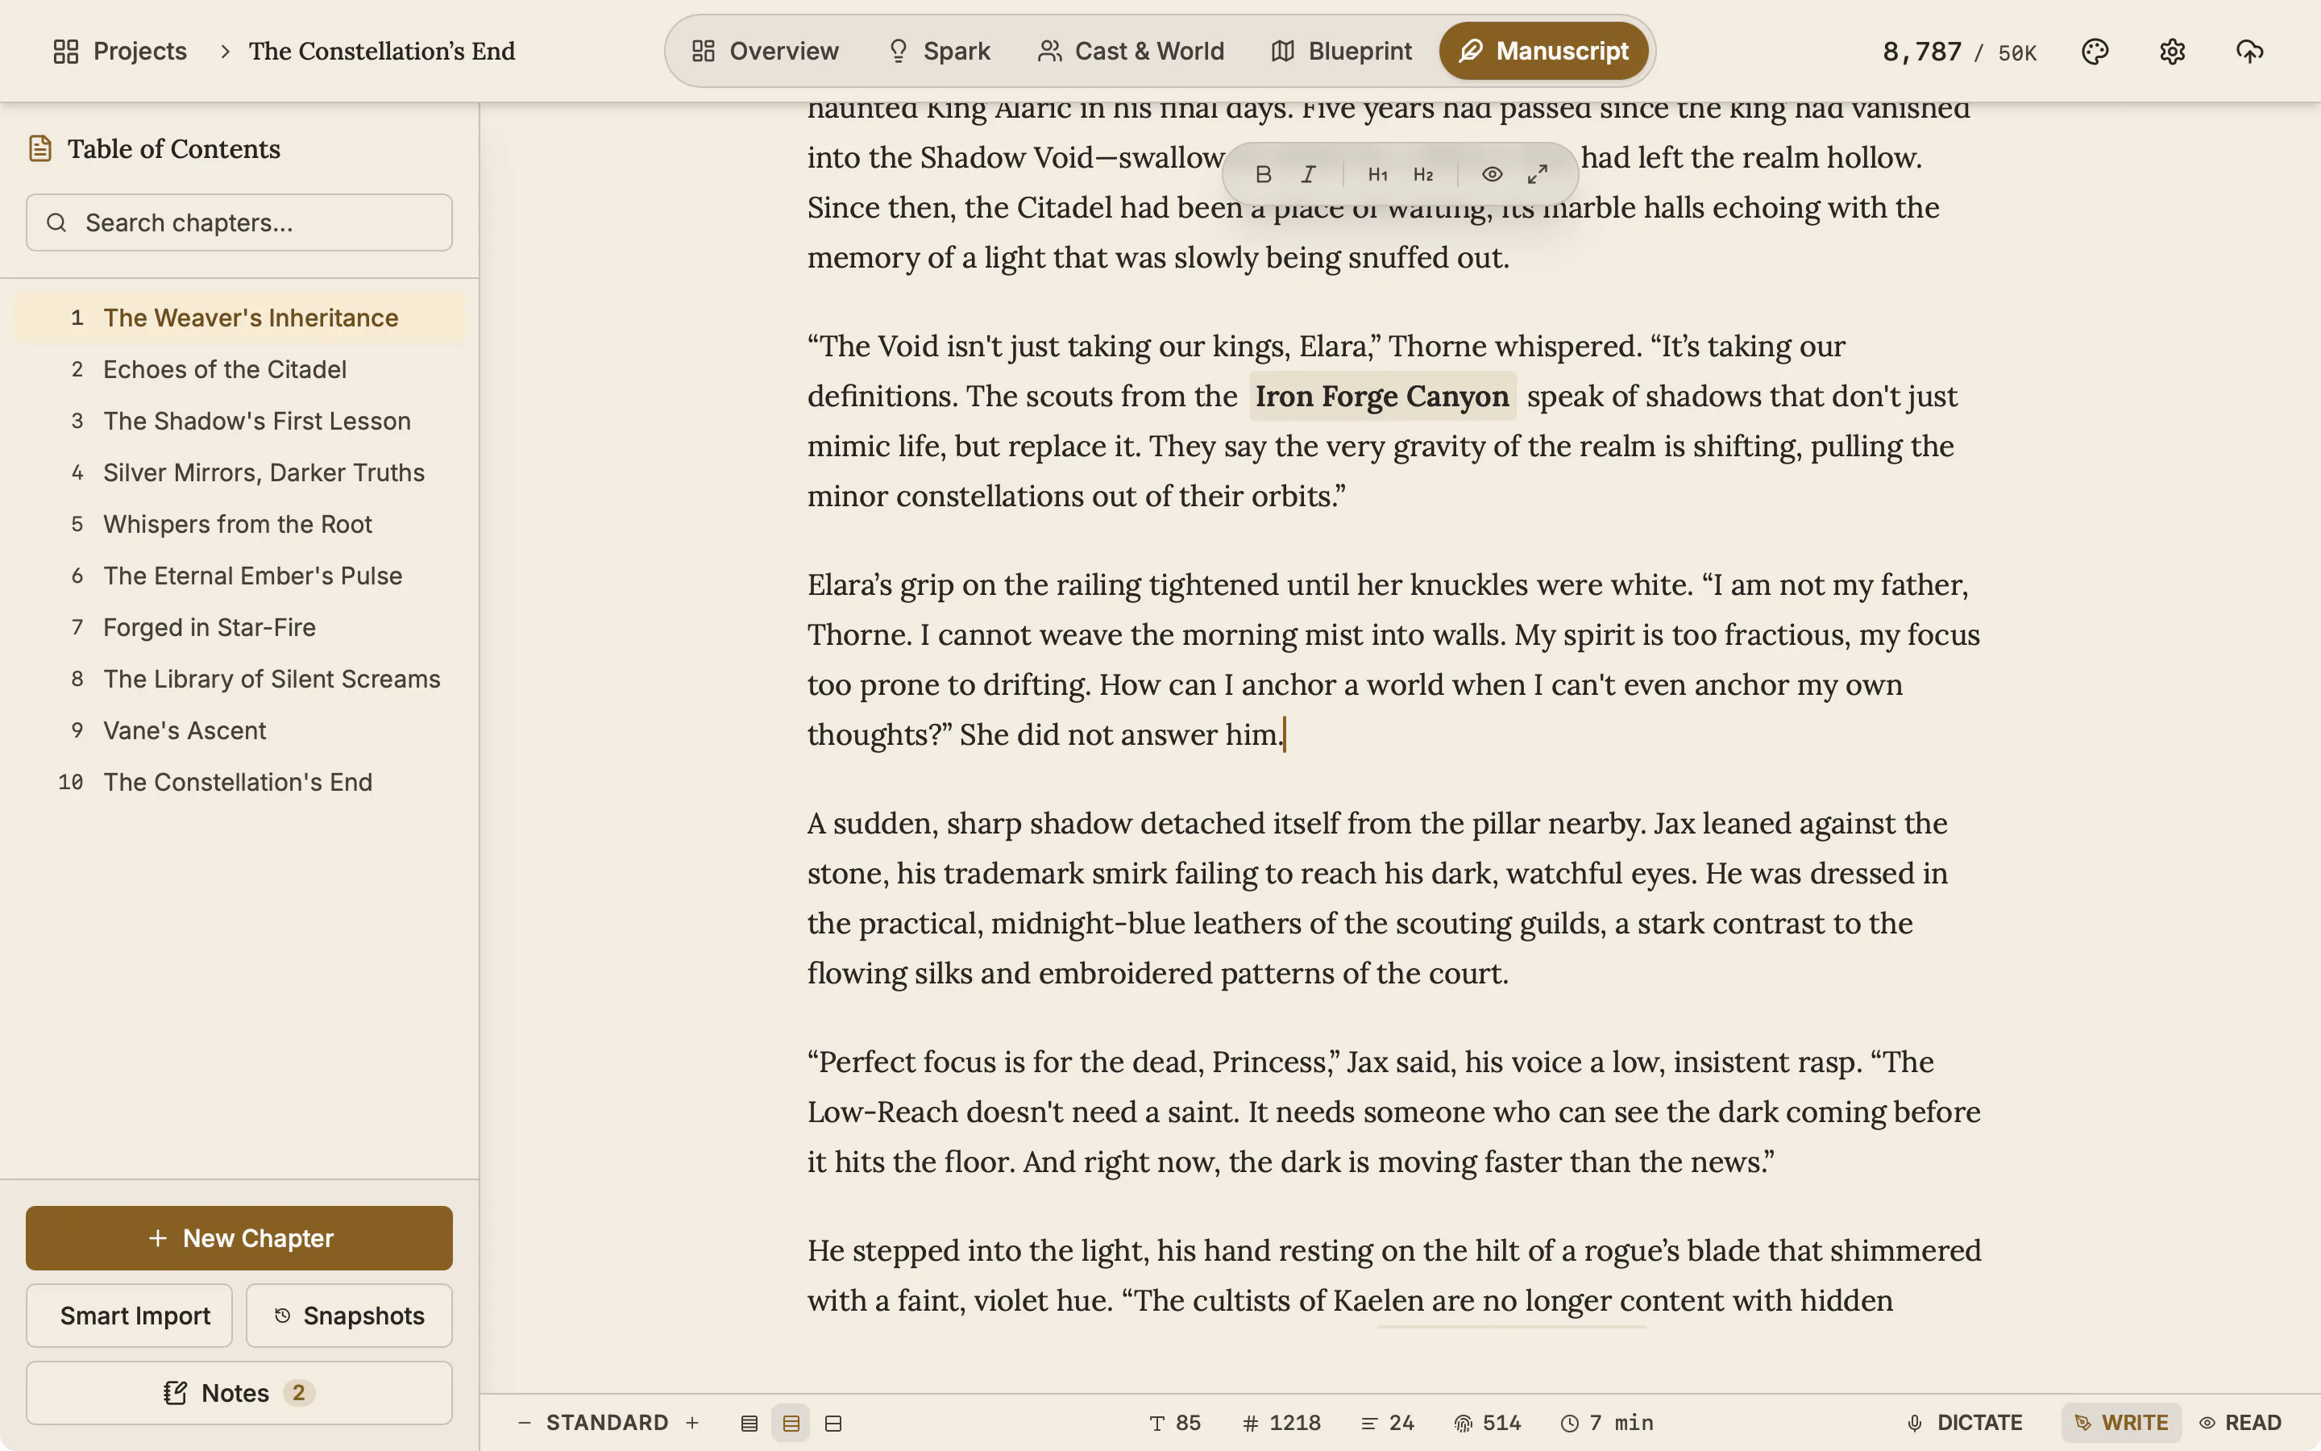Apply Heading 2 formatting
2321x1451 pixels.
(1423, 175)
